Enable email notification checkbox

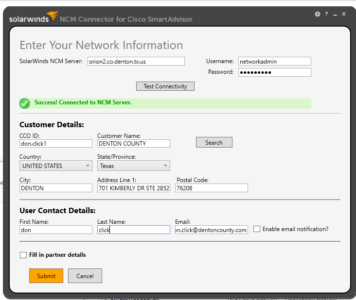[x=257, y=229]
